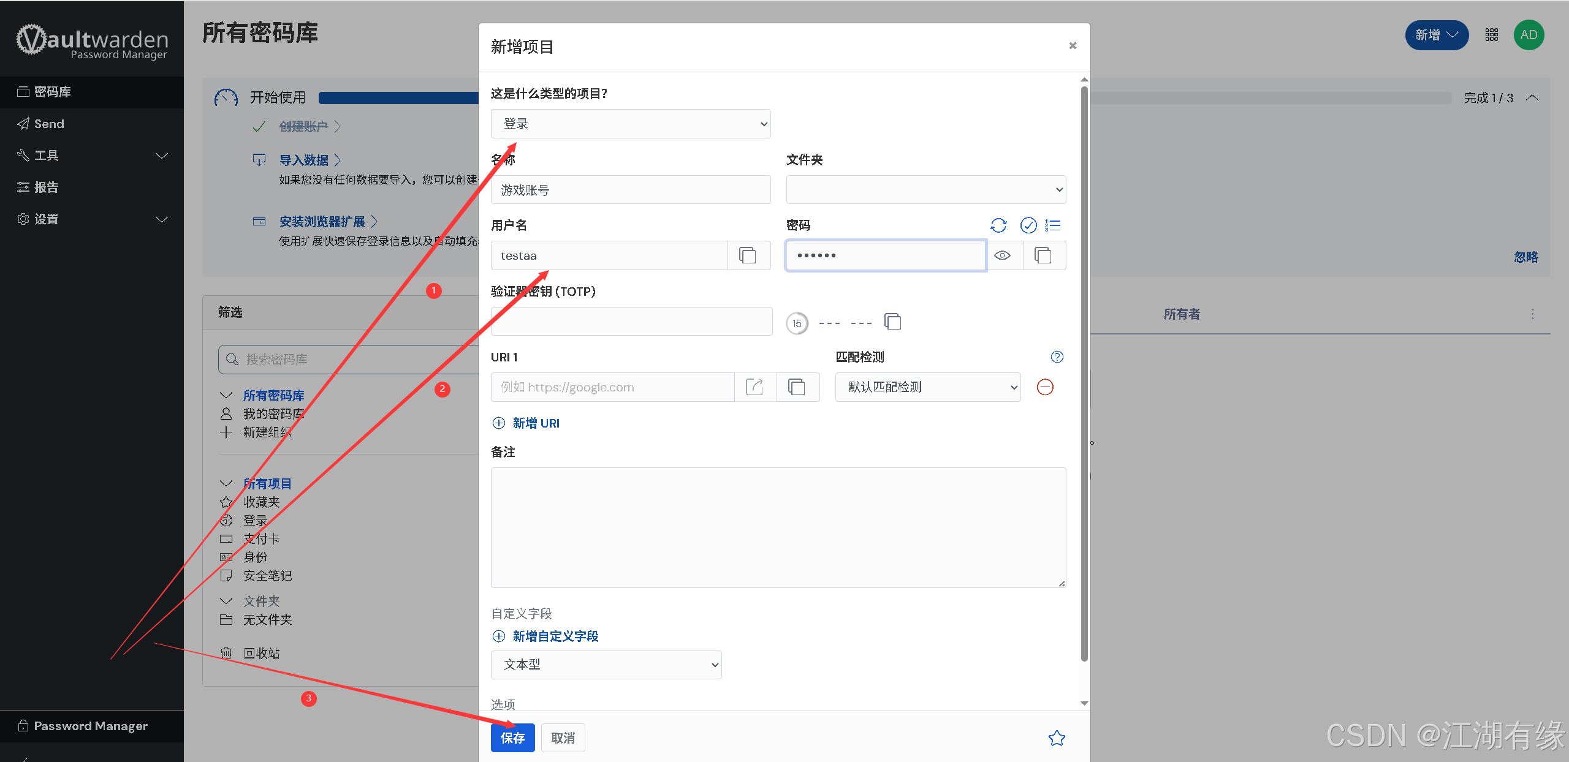Open 报告 in the sidebar menu
This screenshot has width=1569, height=762.
pos(46,187)
